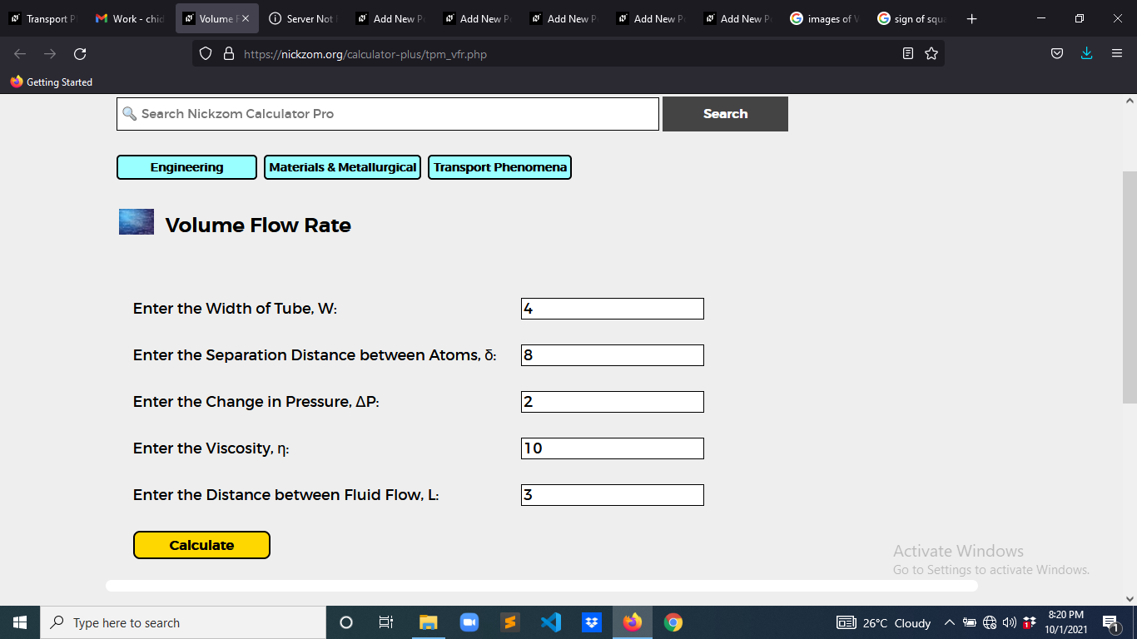Select the Width of Tube input
The width and height of the screenshot is (1137, 639).
[613, 309]
